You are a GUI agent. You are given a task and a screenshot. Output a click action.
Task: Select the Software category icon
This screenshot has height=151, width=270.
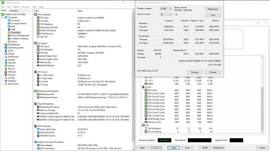tap(6, 72)
